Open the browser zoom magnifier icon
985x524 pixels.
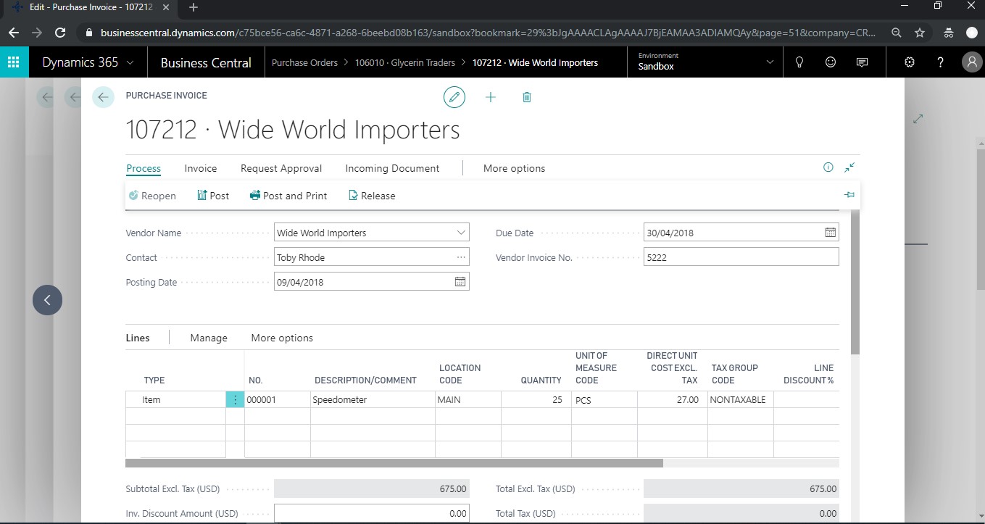897,33
